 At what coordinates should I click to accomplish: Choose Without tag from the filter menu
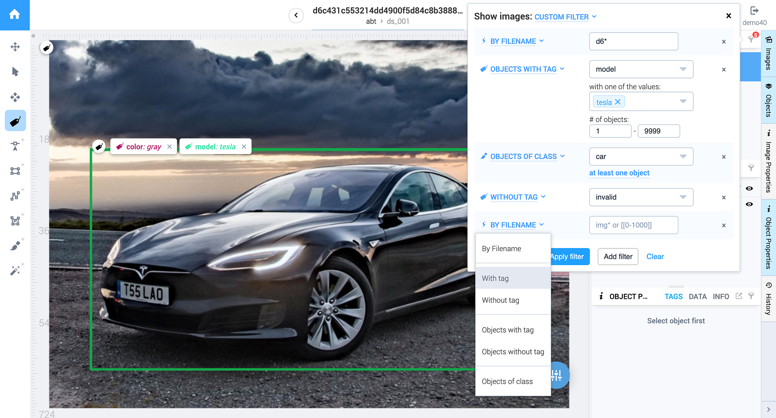(x=500, y=300)
